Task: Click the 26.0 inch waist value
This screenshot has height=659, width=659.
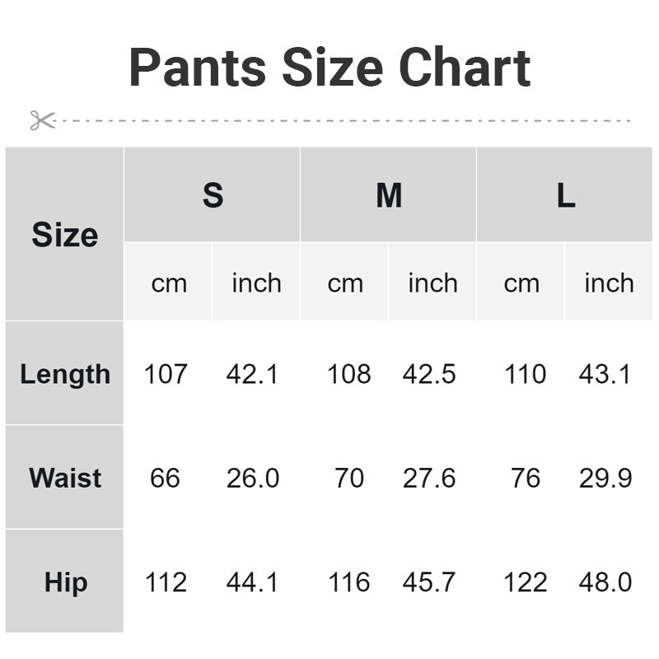Action: tap(253, 478)
